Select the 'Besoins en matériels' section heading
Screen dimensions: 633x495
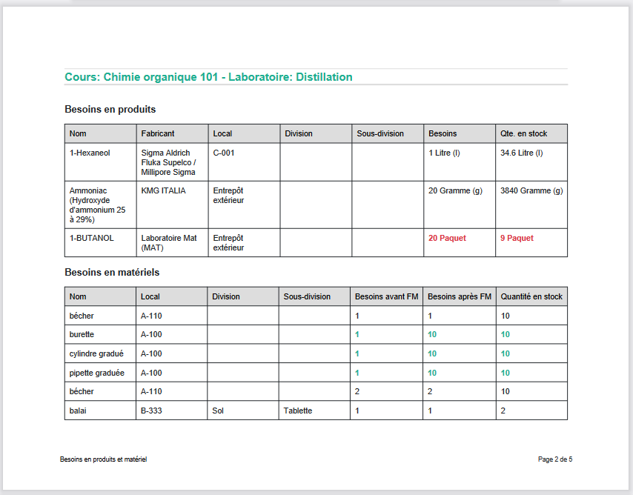[112, 273]
